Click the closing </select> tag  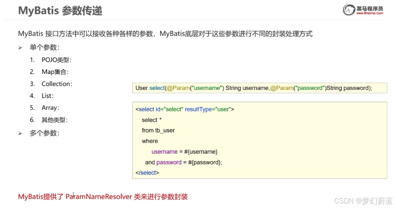(147, 173)
